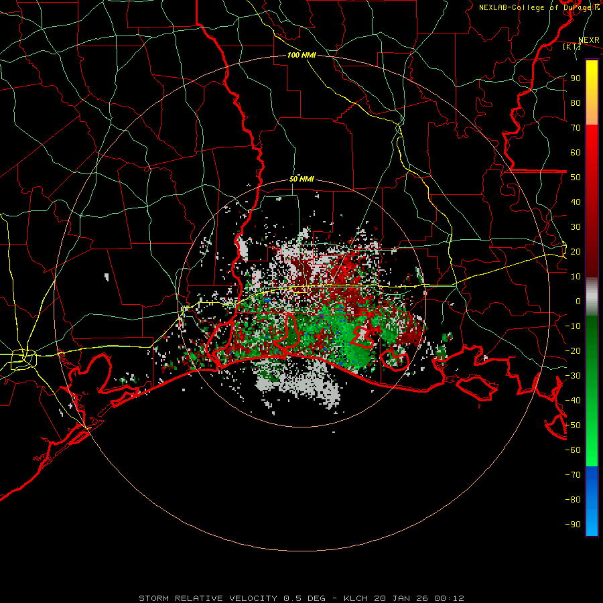Viewport: 603px width, 603px height.
Task: Click the 70 value on velocity scale
Action: 576,128
